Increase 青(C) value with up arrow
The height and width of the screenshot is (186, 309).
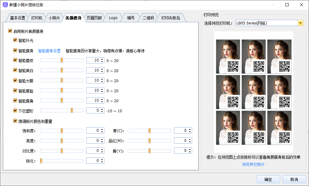(x=190, y=129)
